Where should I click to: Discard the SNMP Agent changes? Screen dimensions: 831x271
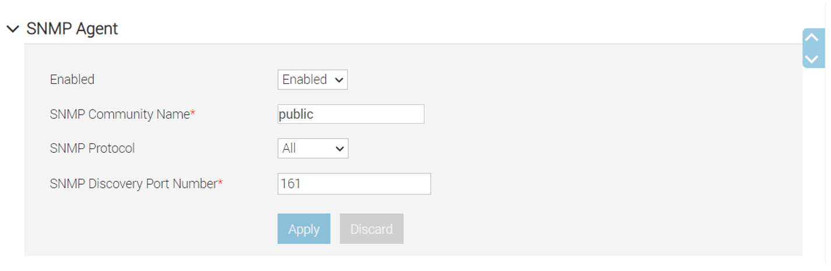click(371, 229)
